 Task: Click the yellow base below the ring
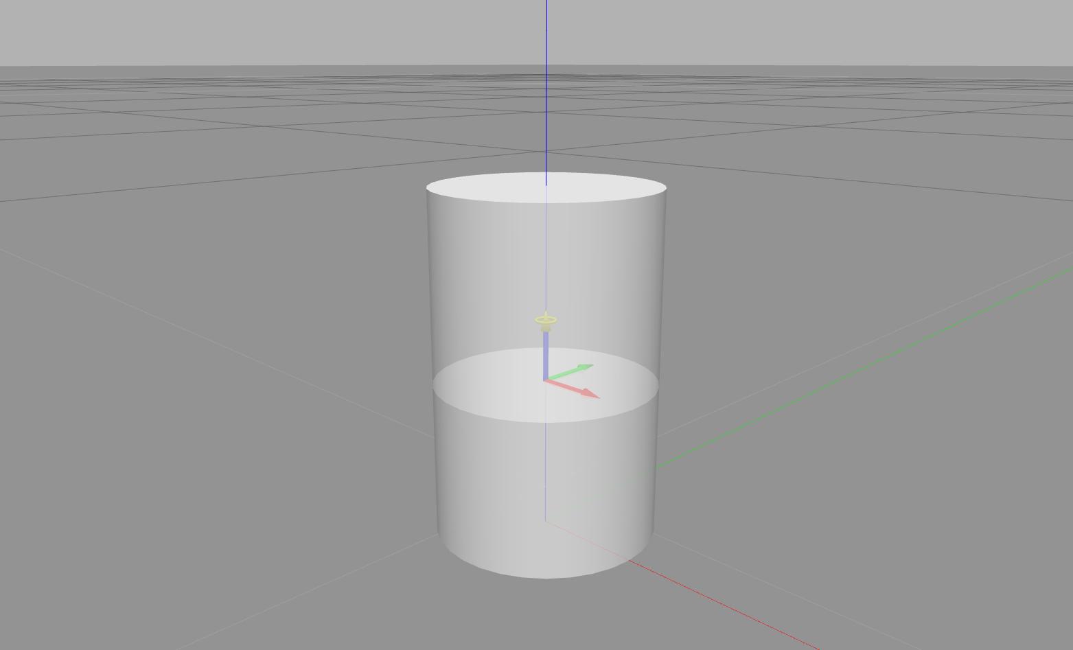[546, 329]
